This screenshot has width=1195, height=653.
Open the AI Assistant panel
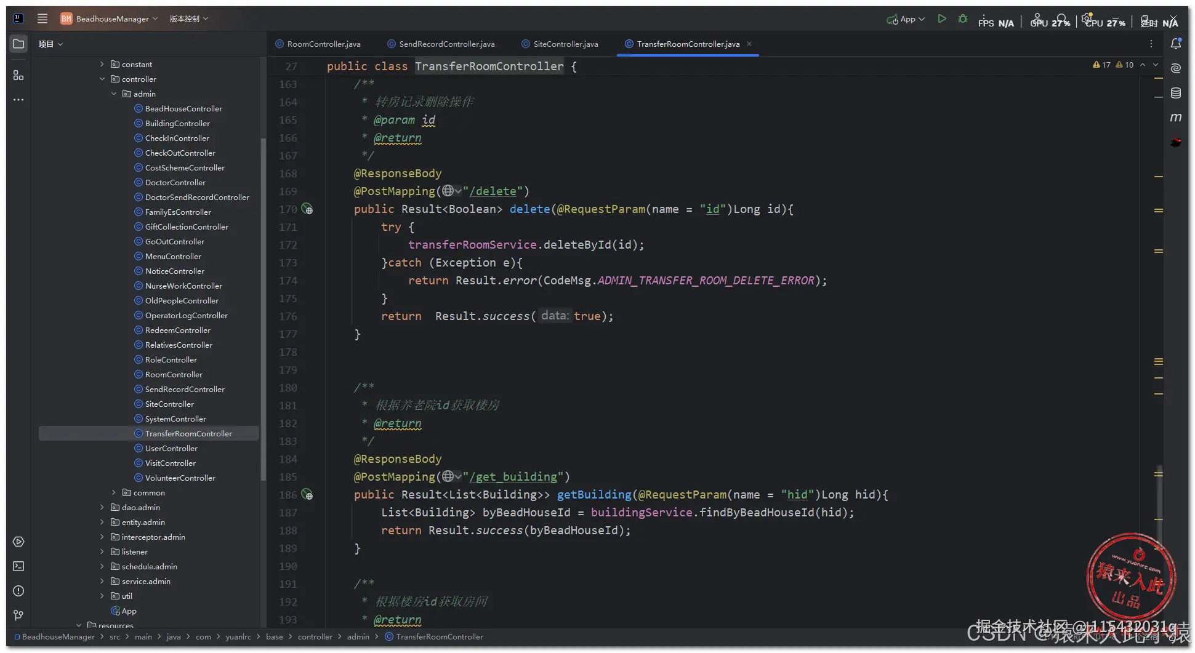pyautogui.click(x=1175, y=68)
